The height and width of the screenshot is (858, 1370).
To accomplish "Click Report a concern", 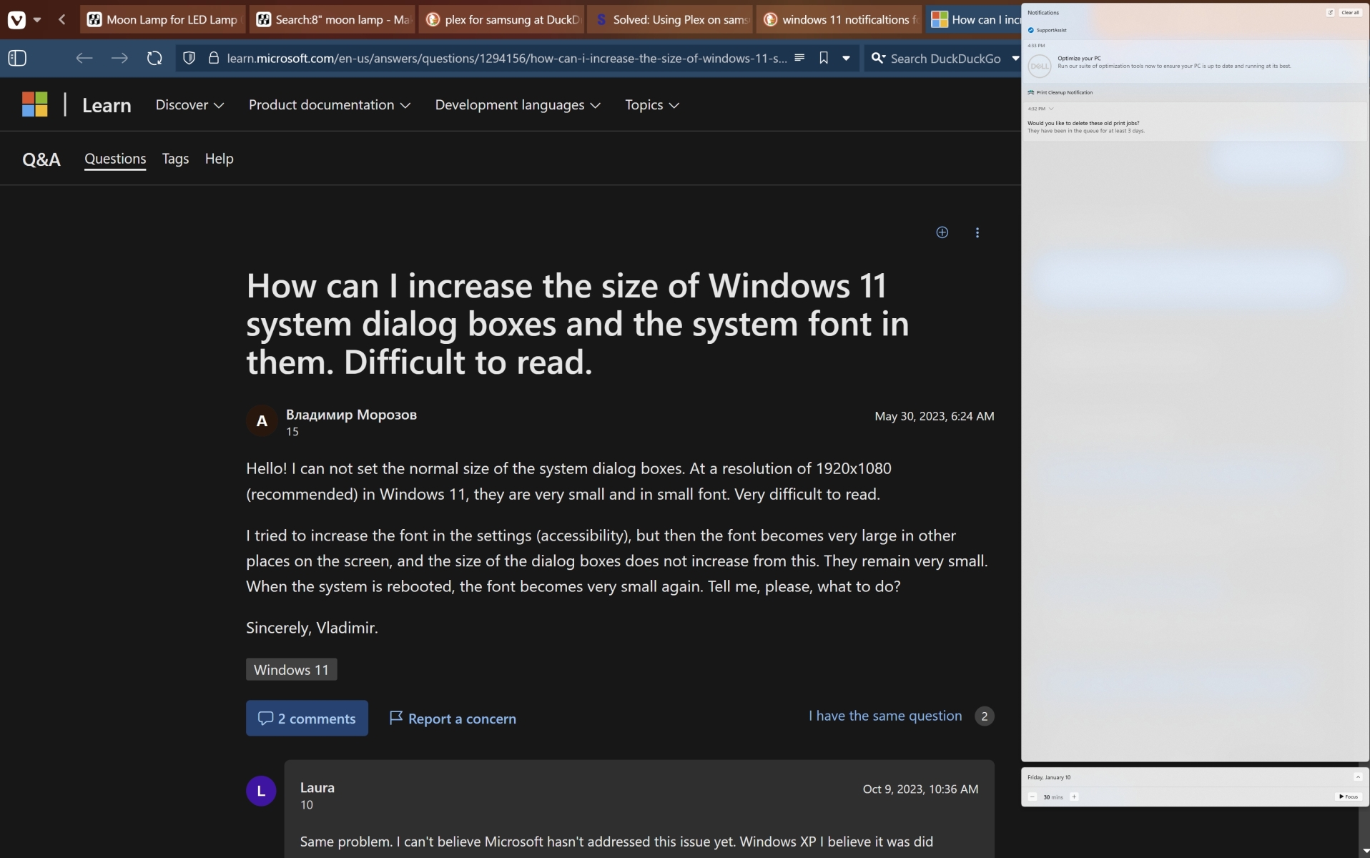I will (x=453, y=718).
